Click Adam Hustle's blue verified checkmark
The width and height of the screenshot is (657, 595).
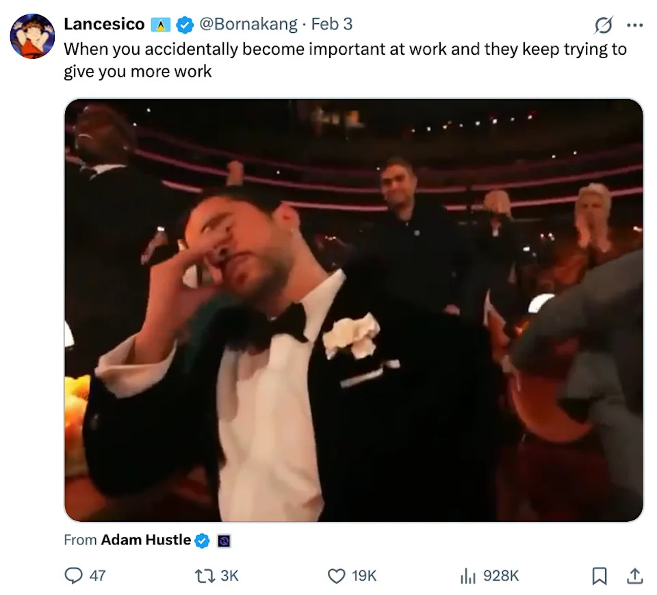(x=203, y=540)
